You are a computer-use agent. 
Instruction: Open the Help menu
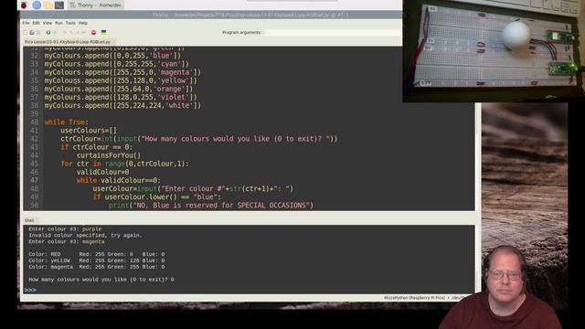coord(83,23)
